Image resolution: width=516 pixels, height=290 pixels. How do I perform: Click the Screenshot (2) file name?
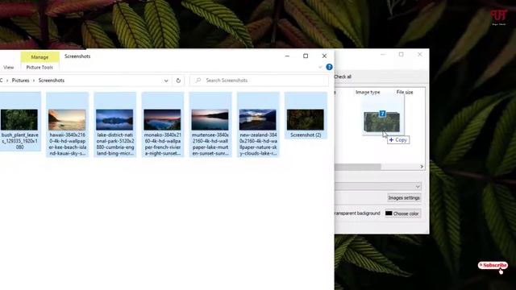pos(306,135)
